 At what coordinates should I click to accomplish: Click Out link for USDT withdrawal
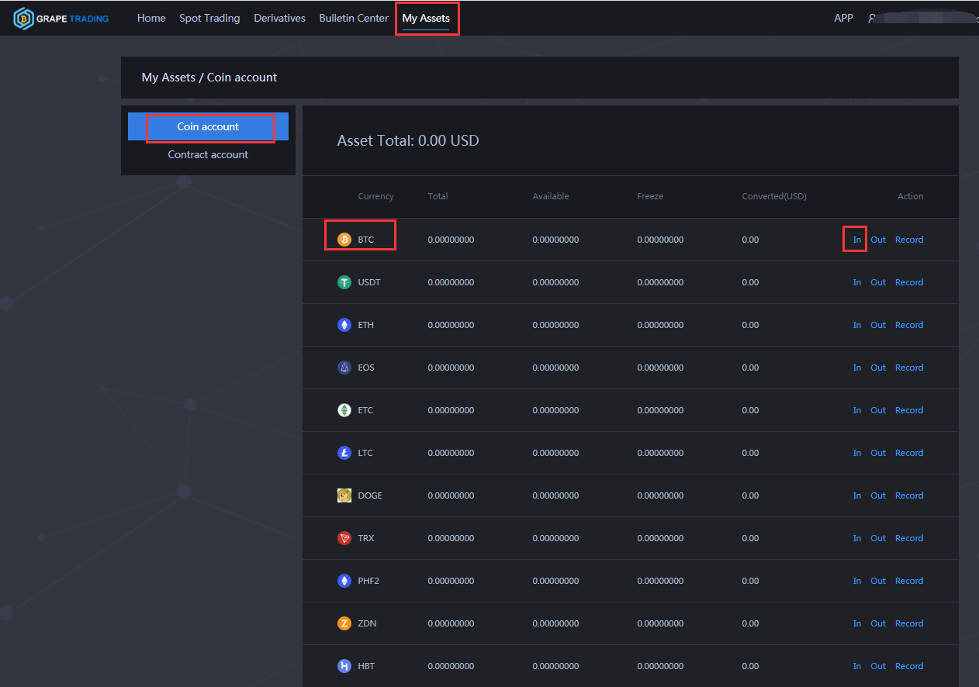[x=877, y=282]
